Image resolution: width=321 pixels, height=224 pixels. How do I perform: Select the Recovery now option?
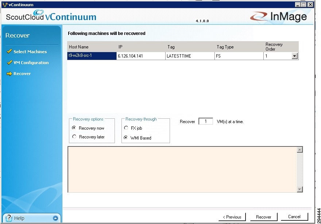click(x=74, y=128)
